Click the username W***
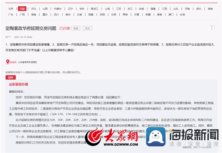 8,37
